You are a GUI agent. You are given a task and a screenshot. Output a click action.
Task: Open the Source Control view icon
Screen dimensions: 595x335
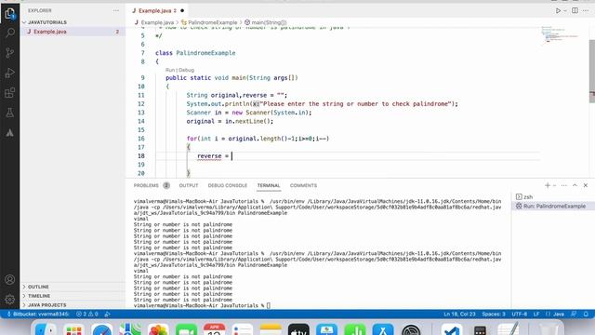tap(10, 53)
